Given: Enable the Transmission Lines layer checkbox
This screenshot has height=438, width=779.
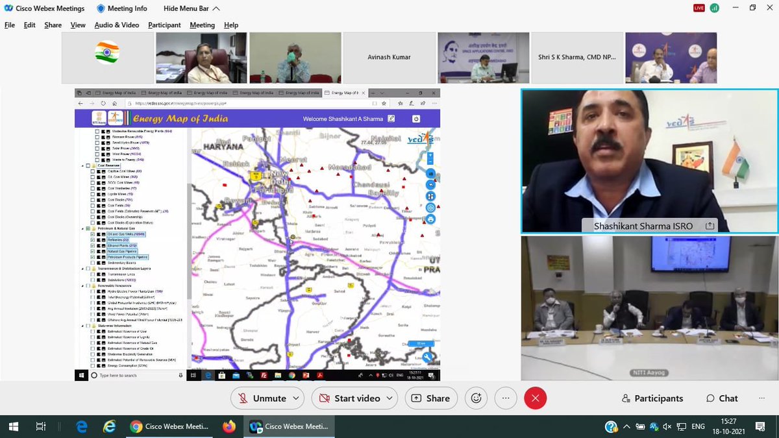Looking at the screenshot, I should [92, 274].
